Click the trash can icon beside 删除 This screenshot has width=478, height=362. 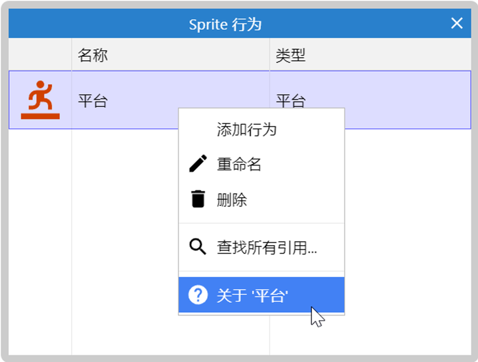tap(198, 199)
